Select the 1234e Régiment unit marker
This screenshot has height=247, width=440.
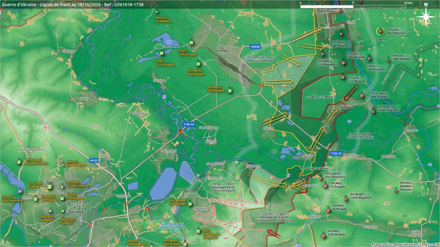(373, 112)
